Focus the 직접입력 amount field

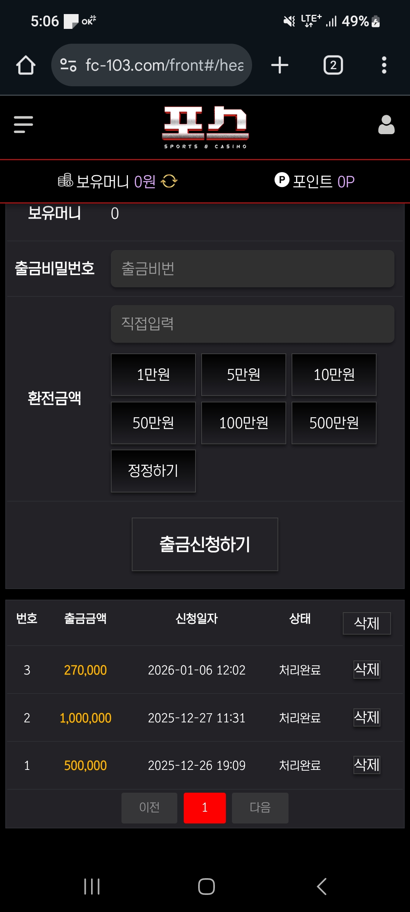click(252, 324)
